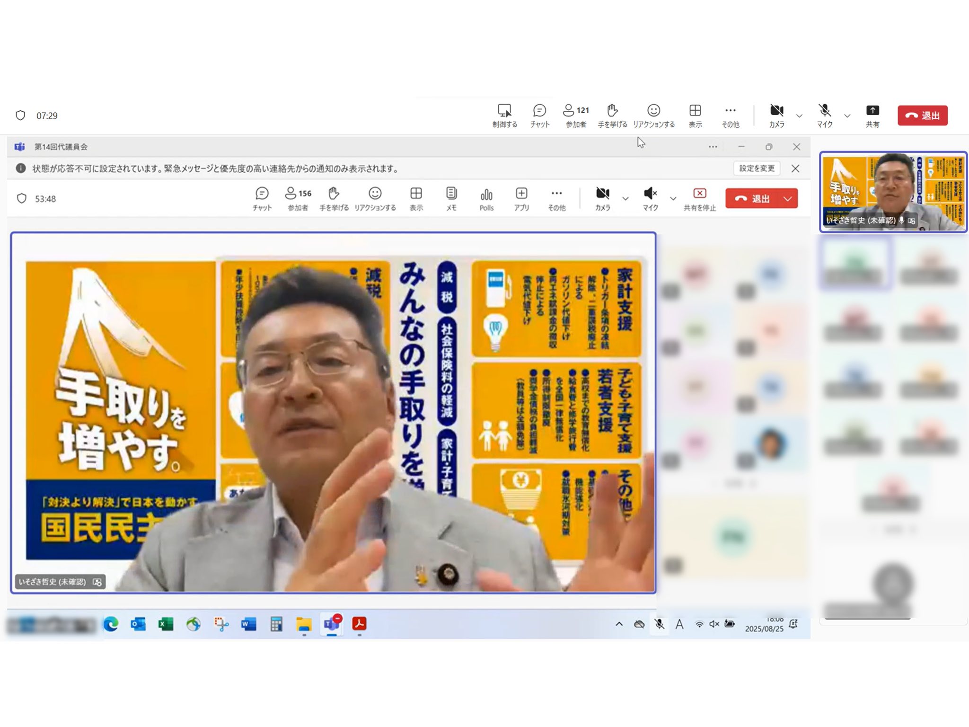Open Excel from the Windows taskbar
Screen dimensions: 969x727
166,624
